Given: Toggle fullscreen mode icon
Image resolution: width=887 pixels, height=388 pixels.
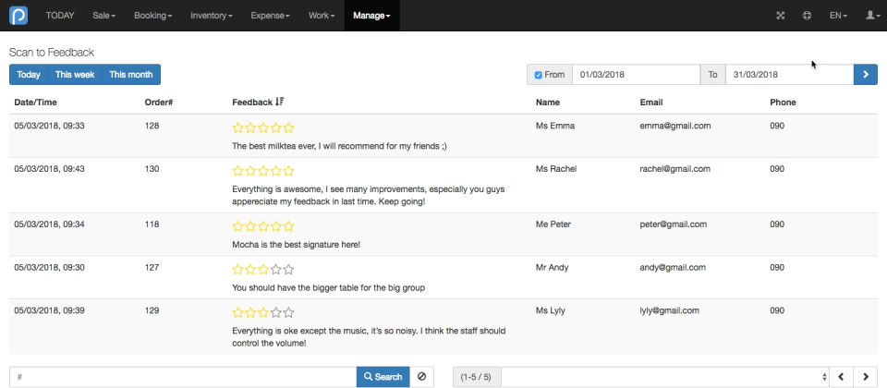Looking at the screenshot, I should click(780, 16).
